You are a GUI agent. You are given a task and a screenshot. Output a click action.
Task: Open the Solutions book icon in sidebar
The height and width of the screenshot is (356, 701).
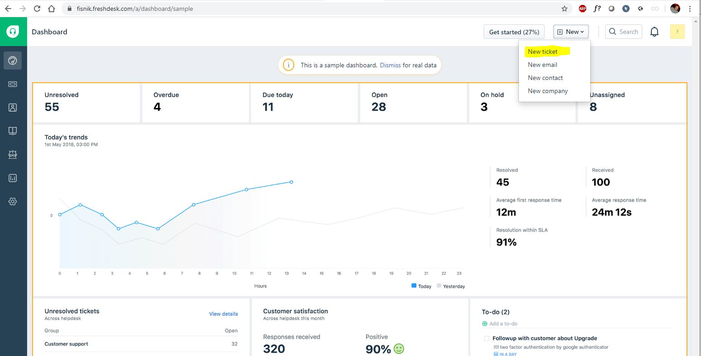coord(13,131)
